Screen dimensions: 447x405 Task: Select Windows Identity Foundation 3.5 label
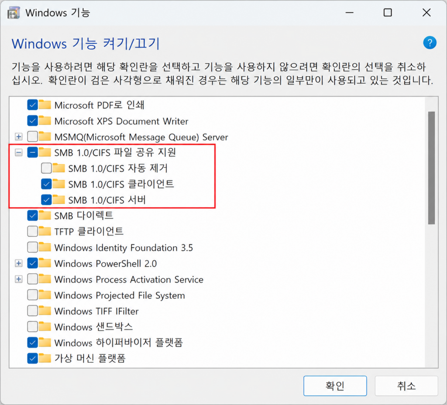coord(124,248)
